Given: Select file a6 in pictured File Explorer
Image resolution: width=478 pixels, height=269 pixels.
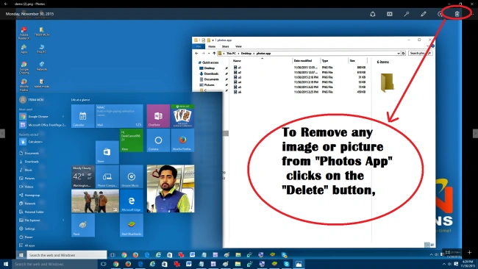Looking at the screenshot, I should (238, 92).
